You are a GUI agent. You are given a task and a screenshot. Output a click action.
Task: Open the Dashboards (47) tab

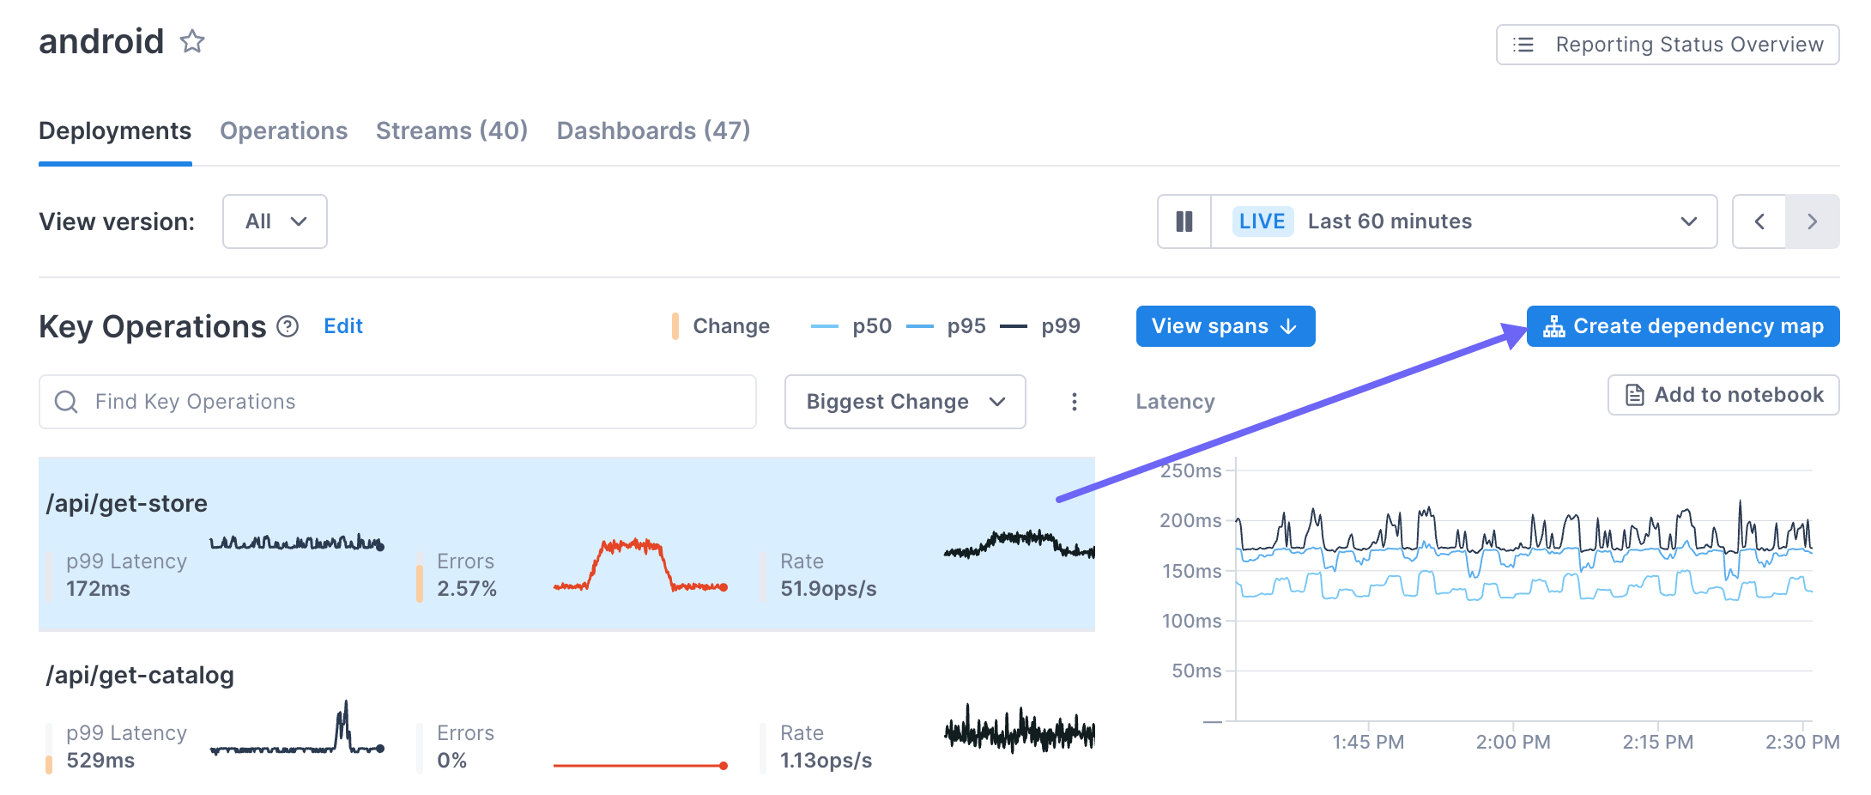pyautogui.click(x=653, y=130)
